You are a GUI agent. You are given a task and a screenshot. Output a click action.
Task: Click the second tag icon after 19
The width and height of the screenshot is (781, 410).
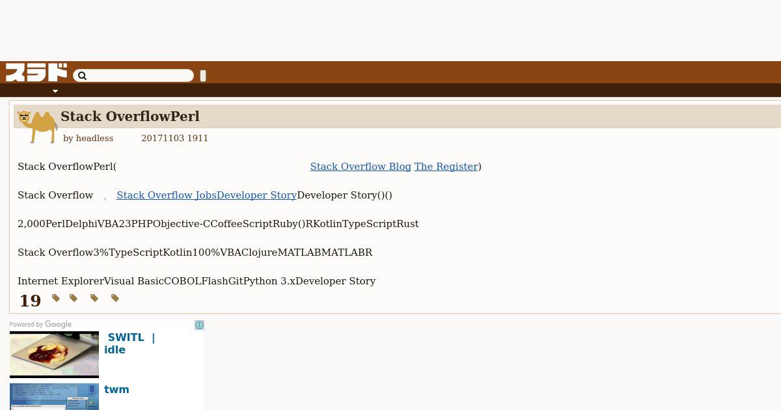click(74, 298)
